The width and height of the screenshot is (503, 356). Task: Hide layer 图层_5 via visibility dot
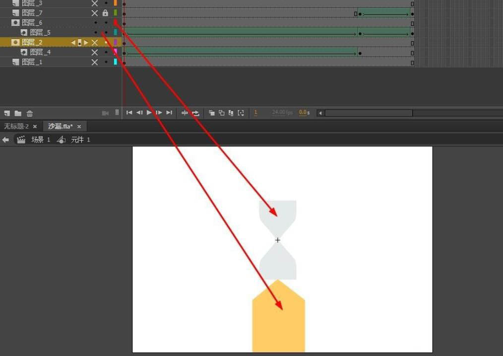point(96,32)
